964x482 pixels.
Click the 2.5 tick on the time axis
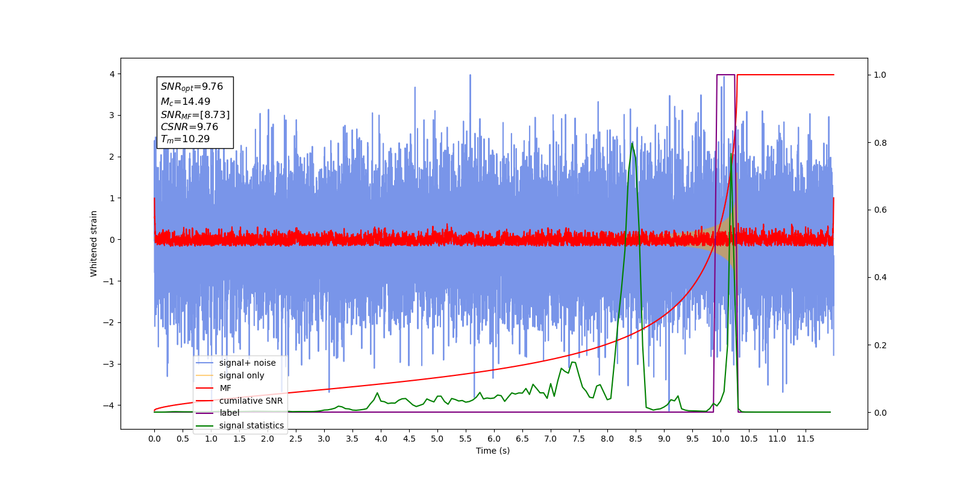296,439
